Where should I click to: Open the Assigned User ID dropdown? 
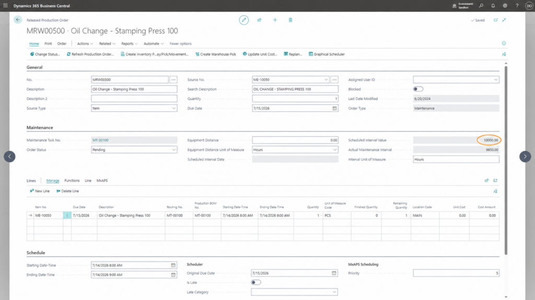(x=495, y=80)
